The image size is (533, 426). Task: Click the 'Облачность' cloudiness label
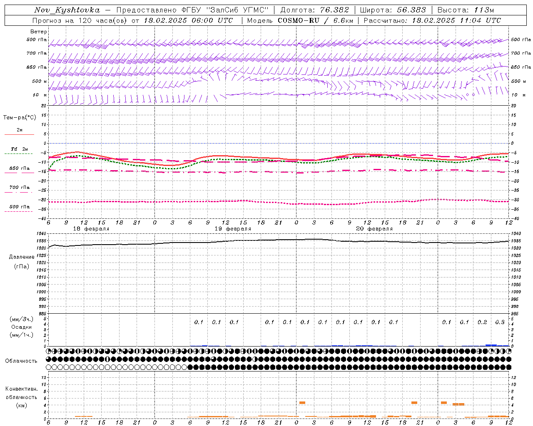coord(21,361)
